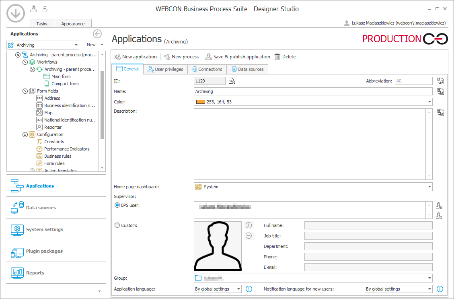Click the large download arrow application button
This screenshot has height=299, width=454.
point(16,13)
